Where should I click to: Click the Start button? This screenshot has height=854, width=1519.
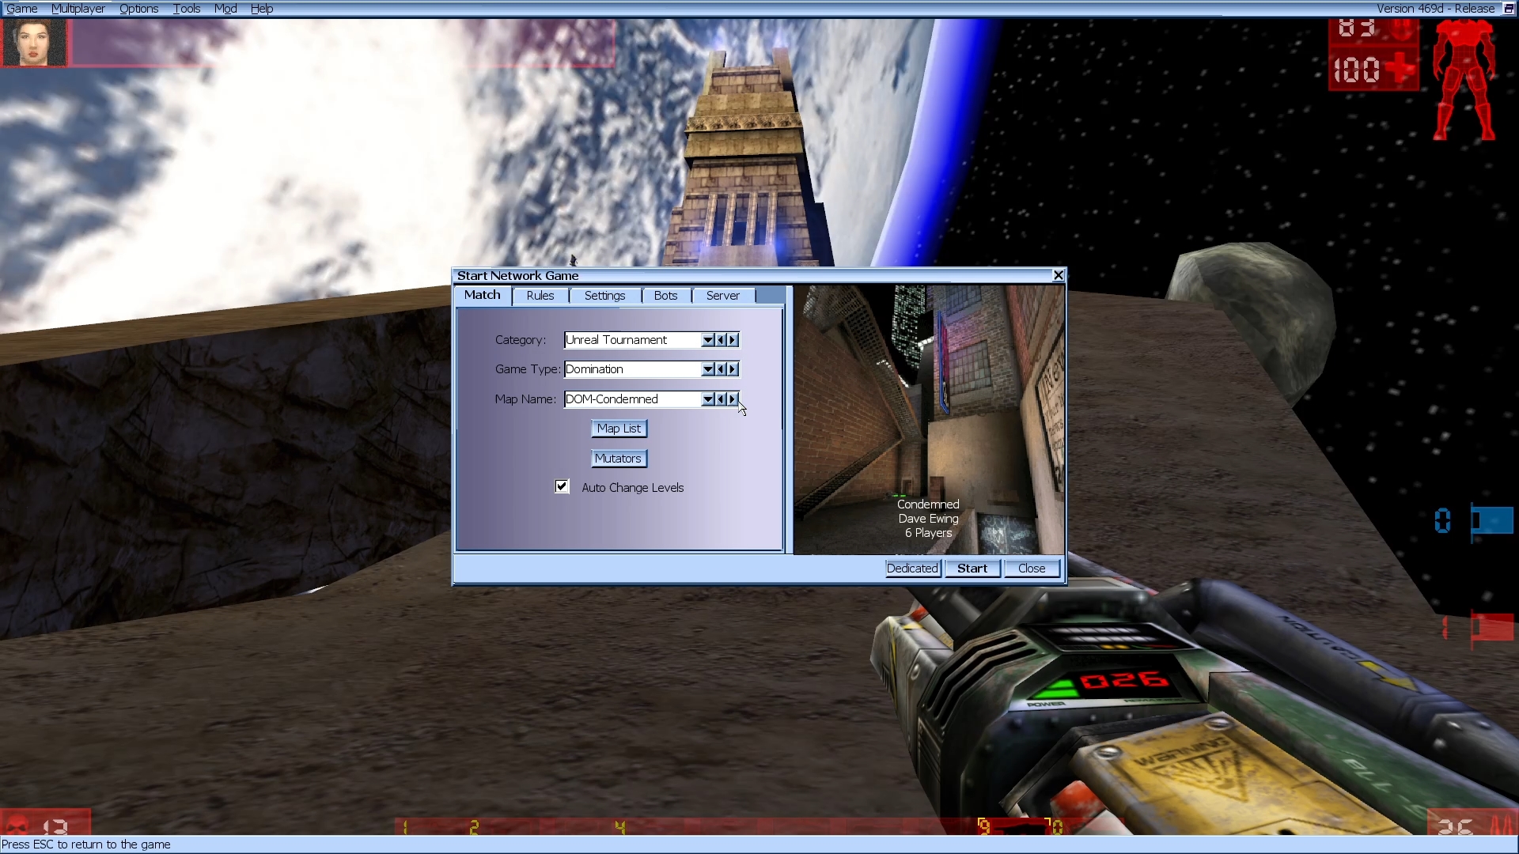(x=972, y=569)
